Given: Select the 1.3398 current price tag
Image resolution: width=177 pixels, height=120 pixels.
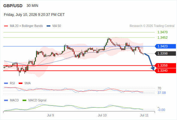Looking at the screenshot, I should 165,53.
